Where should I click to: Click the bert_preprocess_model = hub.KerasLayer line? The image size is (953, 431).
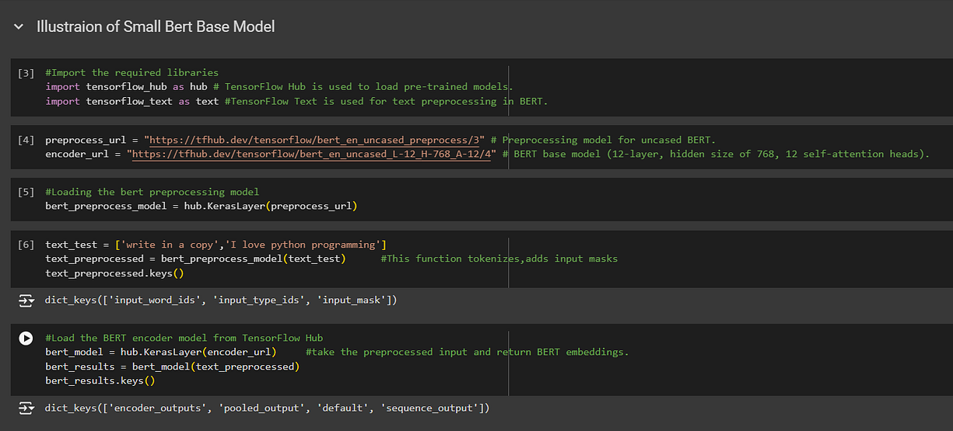tap(201, 206)
